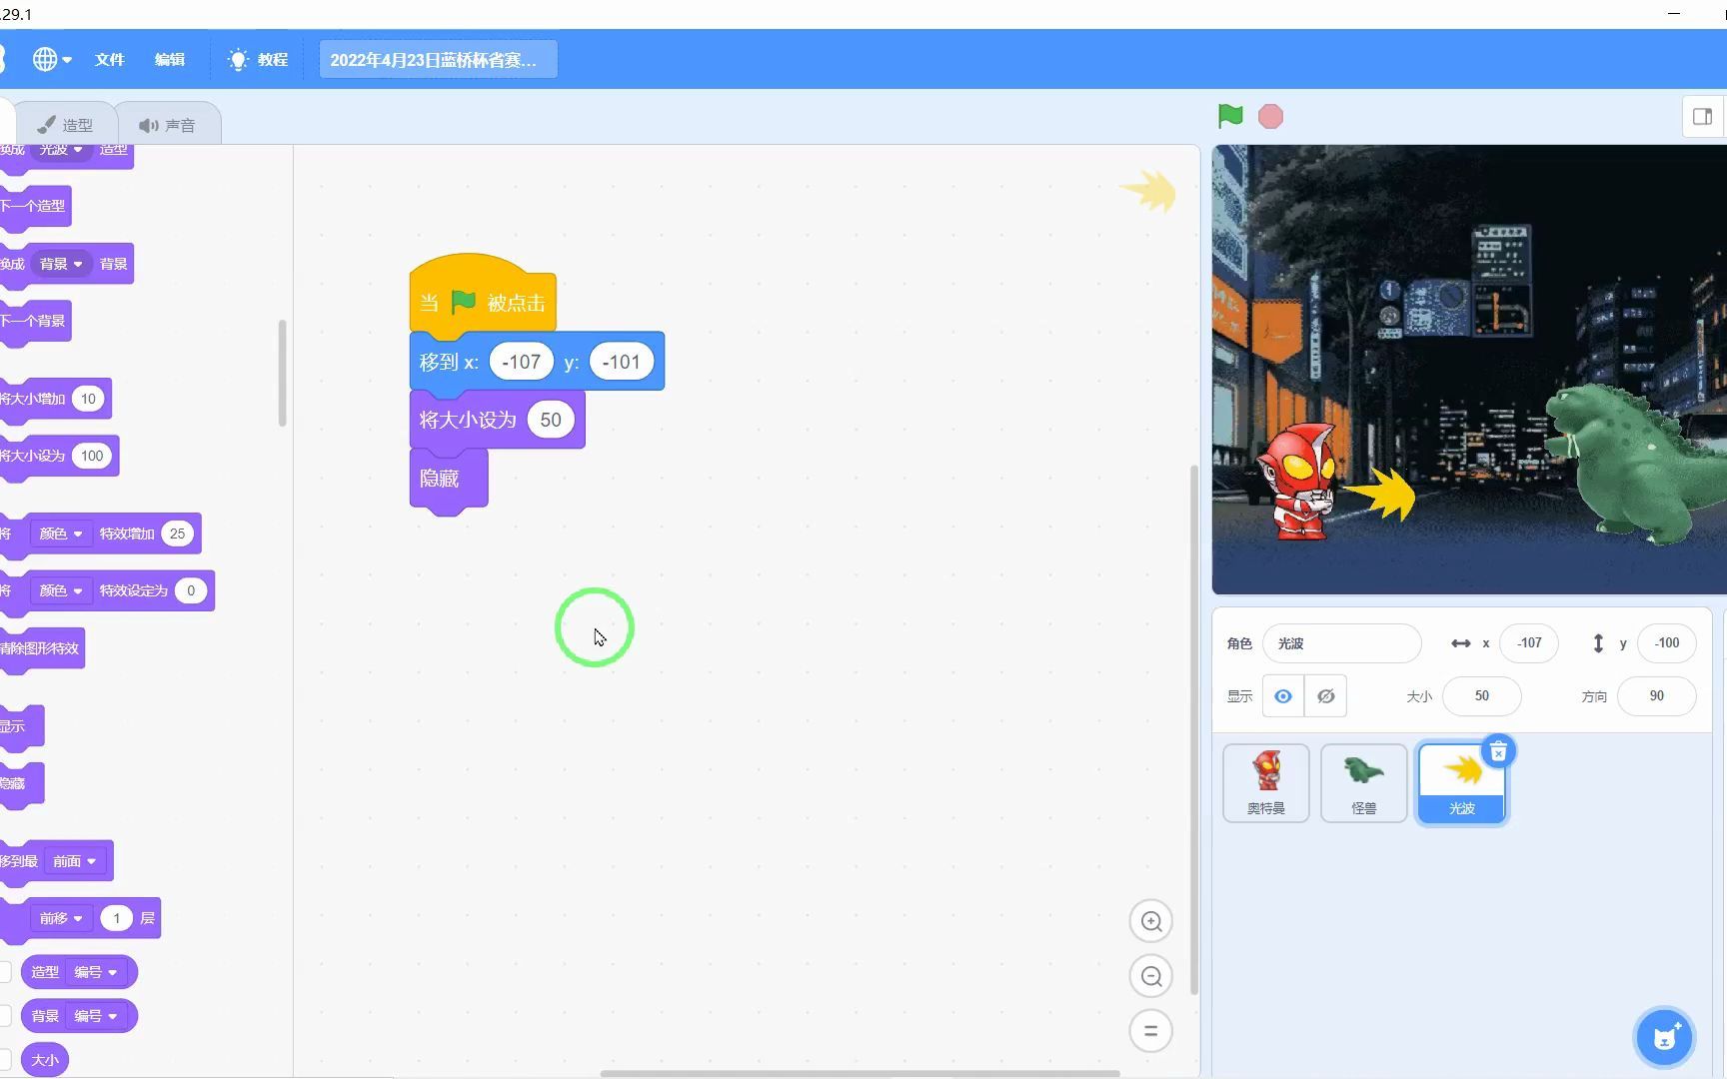Click the 大小 reporter block
Image resolution: width=1727 pixels, height=1079 pixels.
coord(45,1060)
